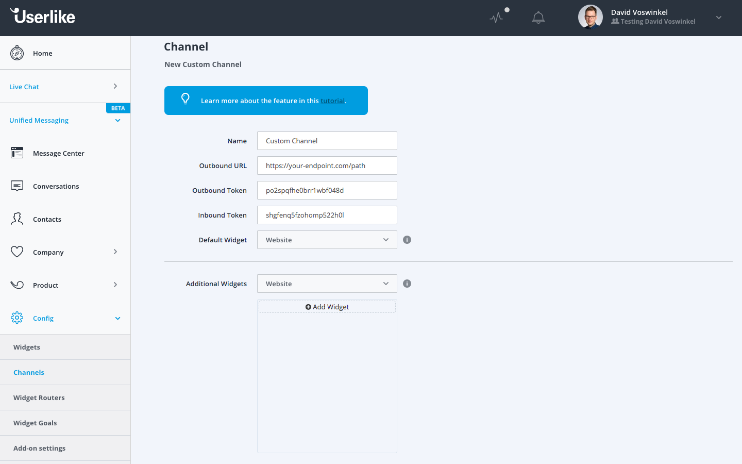Open the notifications bell
Viewport: 742px width, 464px height.
tap(538, 18)
